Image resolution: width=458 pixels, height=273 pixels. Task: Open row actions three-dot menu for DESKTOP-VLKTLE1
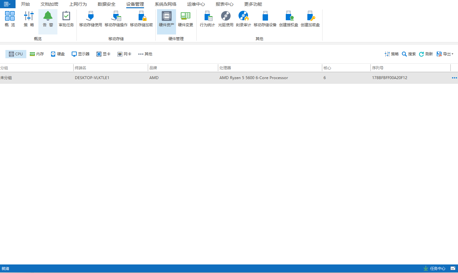point(454,78)
